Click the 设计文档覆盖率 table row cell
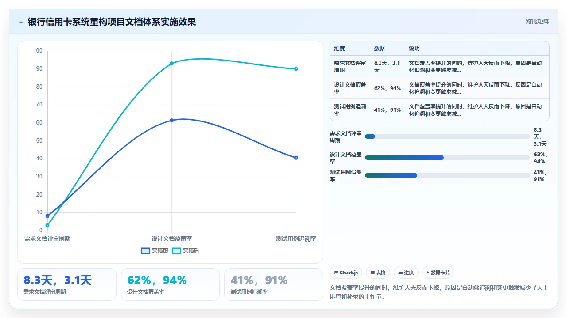Screen dimensions: 567x318 (x=350, y=88)
